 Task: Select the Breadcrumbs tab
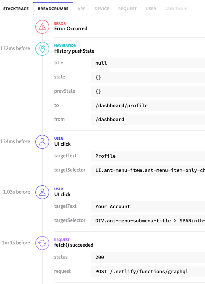tap(53, 9)
